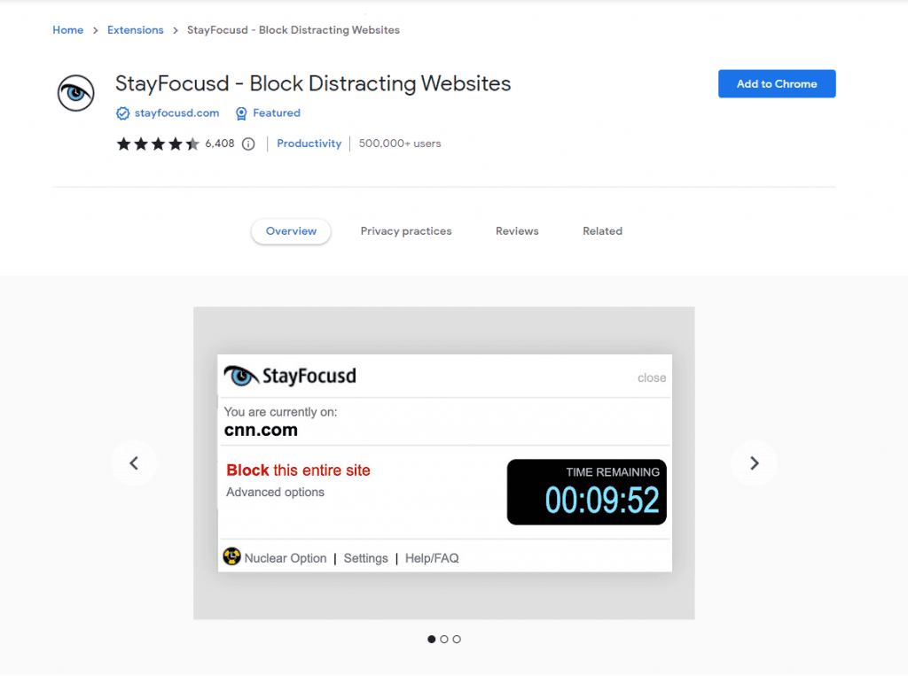Image resolution: width=908 pixels, height=676 pixels.
Task: Click the 500,000+ users text
Action: tap(400, 144)
